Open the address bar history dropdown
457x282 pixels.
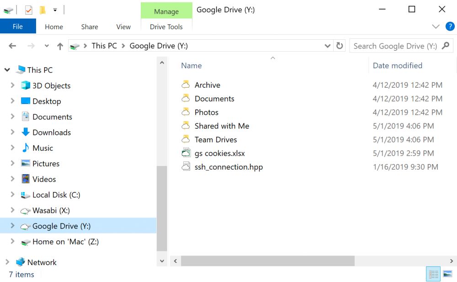(327, 46)
